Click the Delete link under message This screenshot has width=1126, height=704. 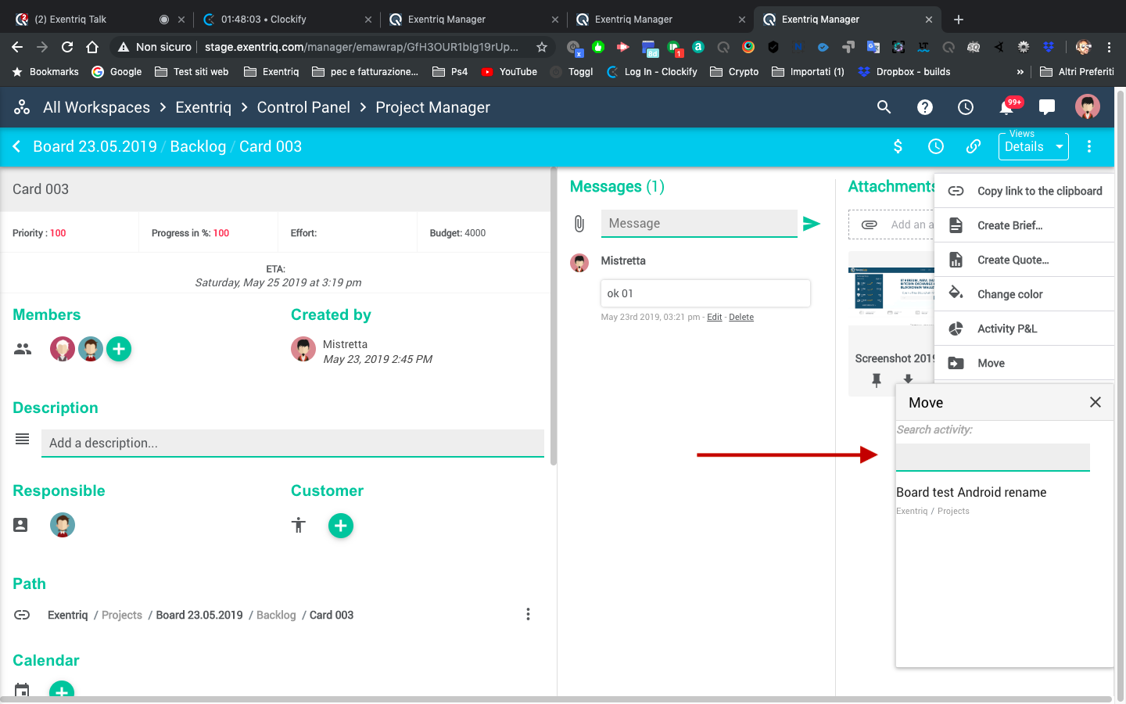click(x=741, y=318)
